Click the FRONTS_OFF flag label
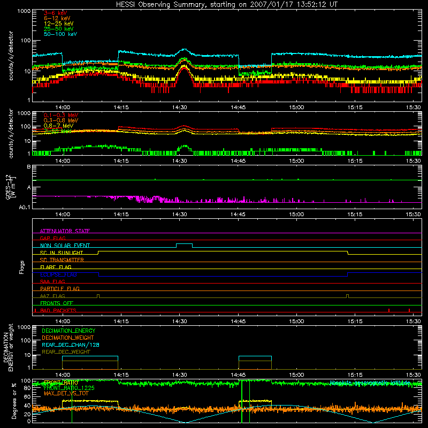This screenshot has height=428, width=428. (x=57, y=303)
